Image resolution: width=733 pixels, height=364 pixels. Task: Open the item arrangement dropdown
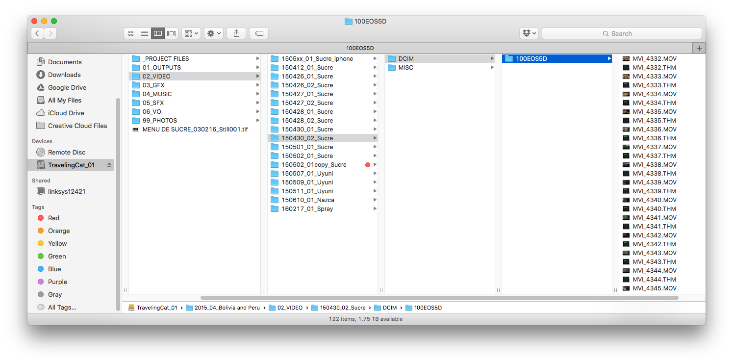[191, 33]
